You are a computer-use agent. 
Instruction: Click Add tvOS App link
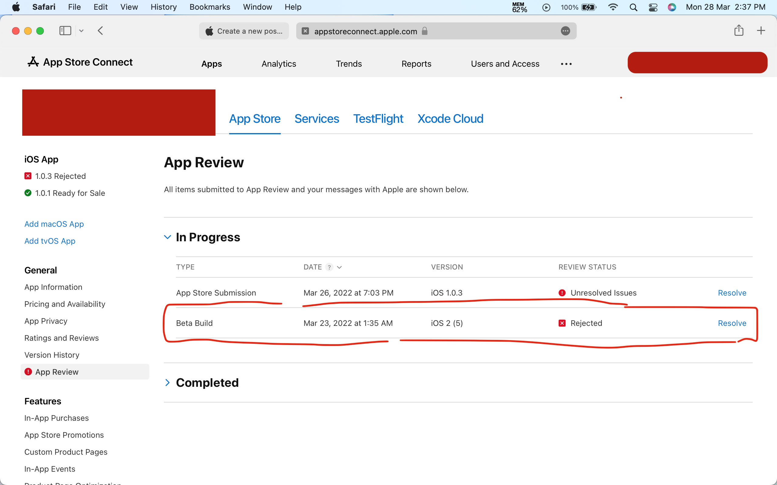click(x=50, y=241)
